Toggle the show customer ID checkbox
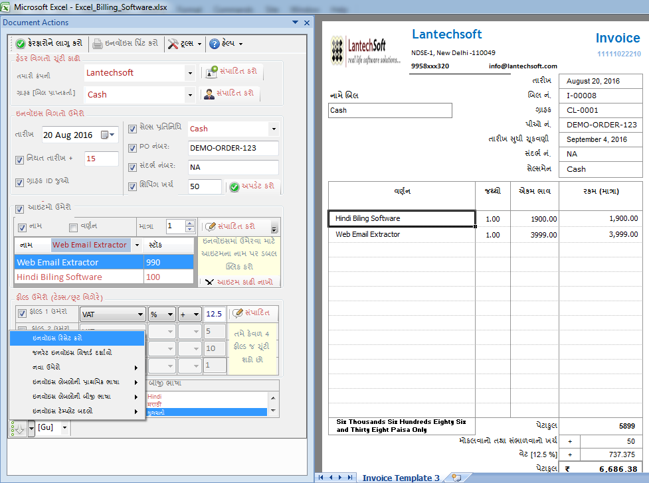This screenshot has width=649, height=483. tap(19, 182)
